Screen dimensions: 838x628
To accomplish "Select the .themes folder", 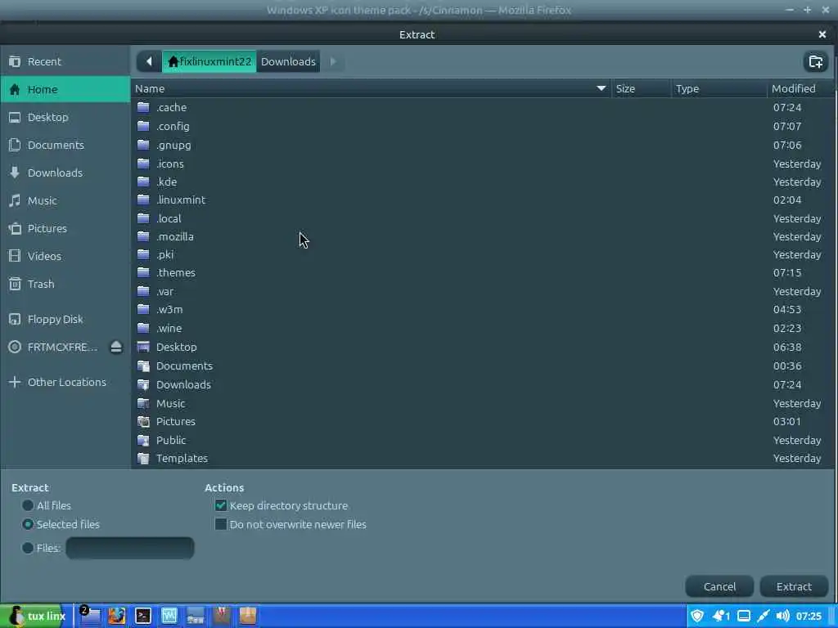I will tap(482, 272).
